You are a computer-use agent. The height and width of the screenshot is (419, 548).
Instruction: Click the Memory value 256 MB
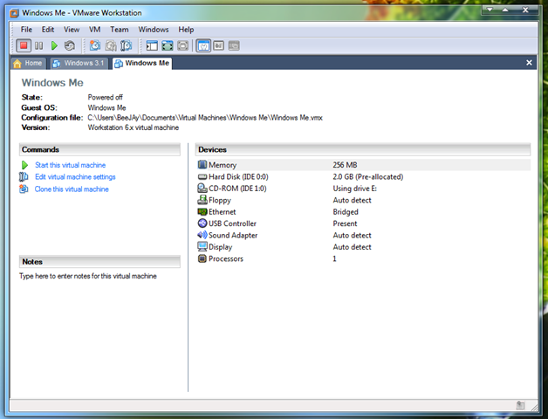coord(345,165)
